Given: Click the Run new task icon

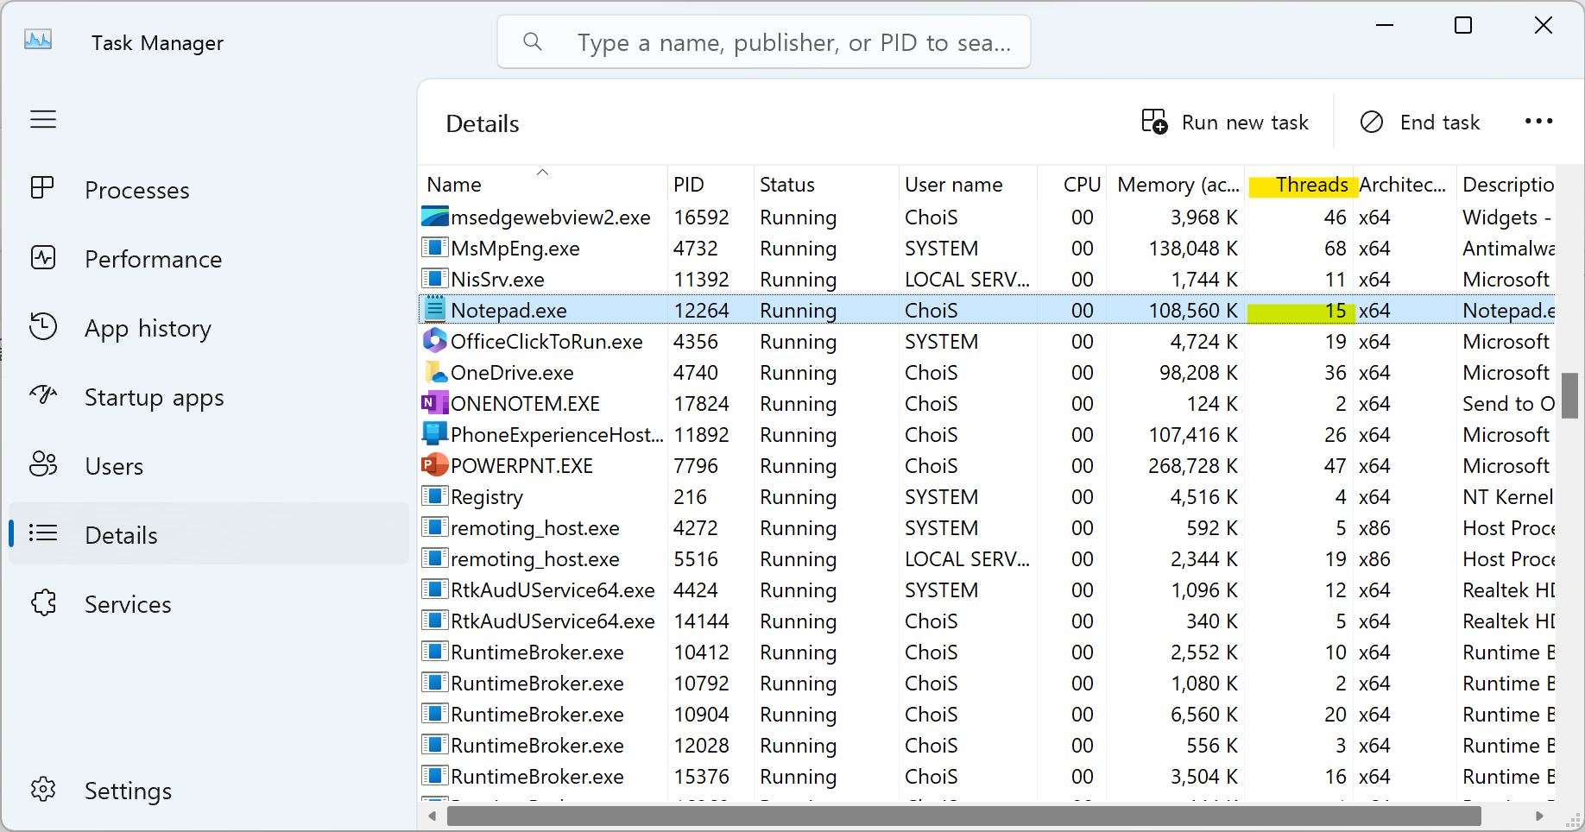Looking at the screenshot, I should pos(1154,122).
